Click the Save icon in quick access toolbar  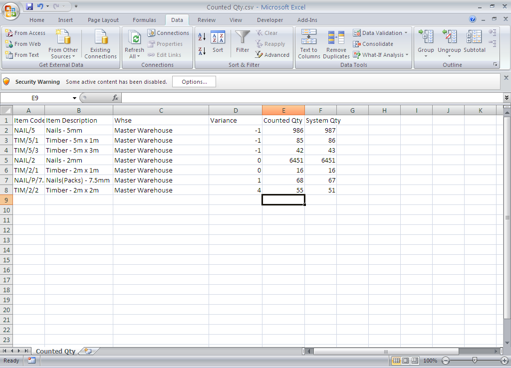tap(29, 6)
